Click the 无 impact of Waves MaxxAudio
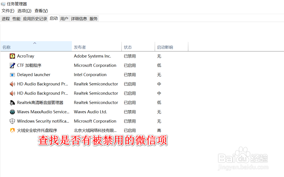The image size is (284, 177). pyautogui.click(x=159, y=112)
